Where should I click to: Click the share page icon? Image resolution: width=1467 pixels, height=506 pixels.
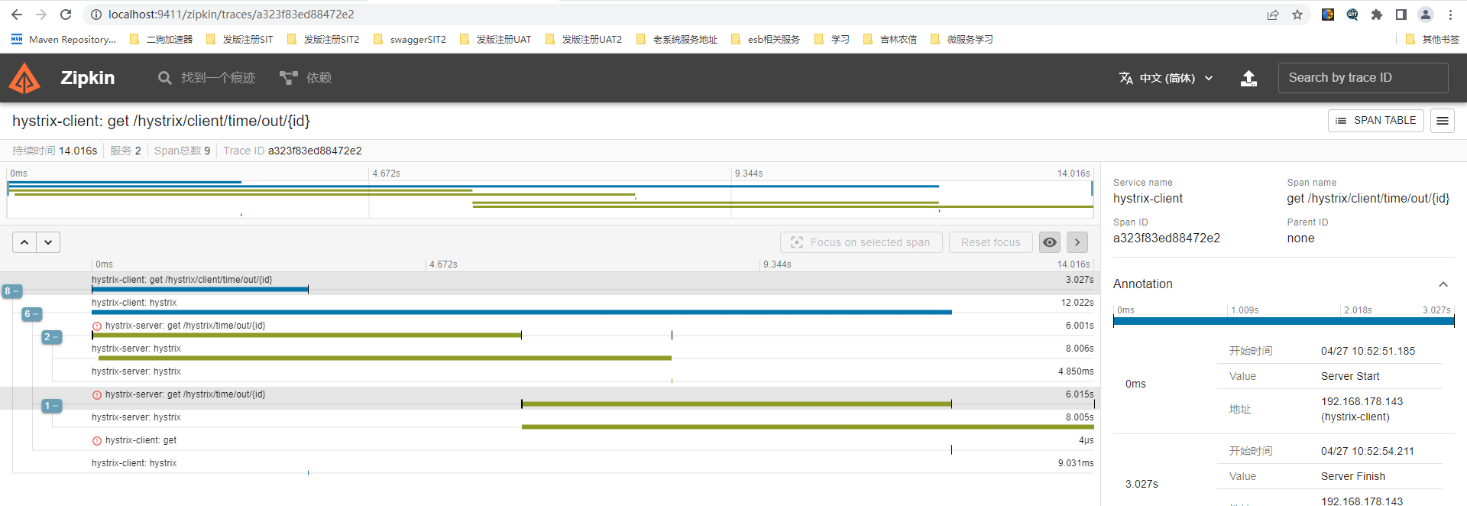tap(1273, 15)
